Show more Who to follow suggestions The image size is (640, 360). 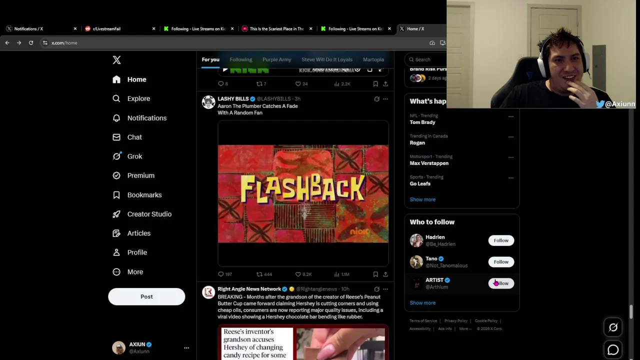coord(422,303)
